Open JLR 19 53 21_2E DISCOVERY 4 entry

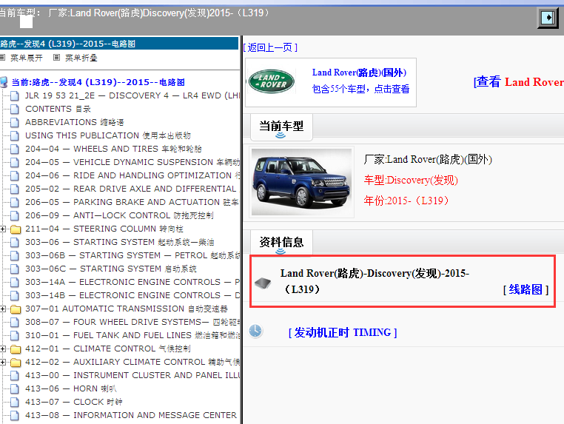tap(132, 95)
